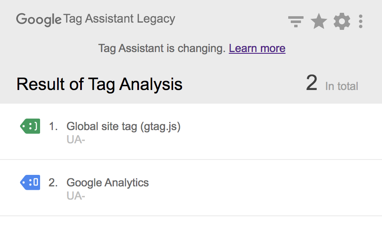Click the green gtag.js tag icon
Screen dimensions: 382x238
point(30,126)
